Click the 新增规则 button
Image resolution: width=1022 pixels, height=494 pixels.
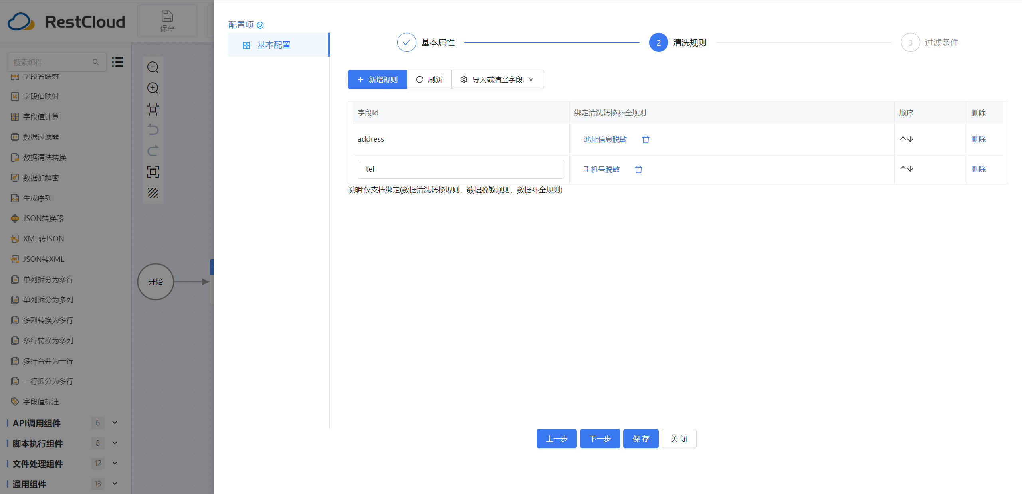[x=377, y=79]
